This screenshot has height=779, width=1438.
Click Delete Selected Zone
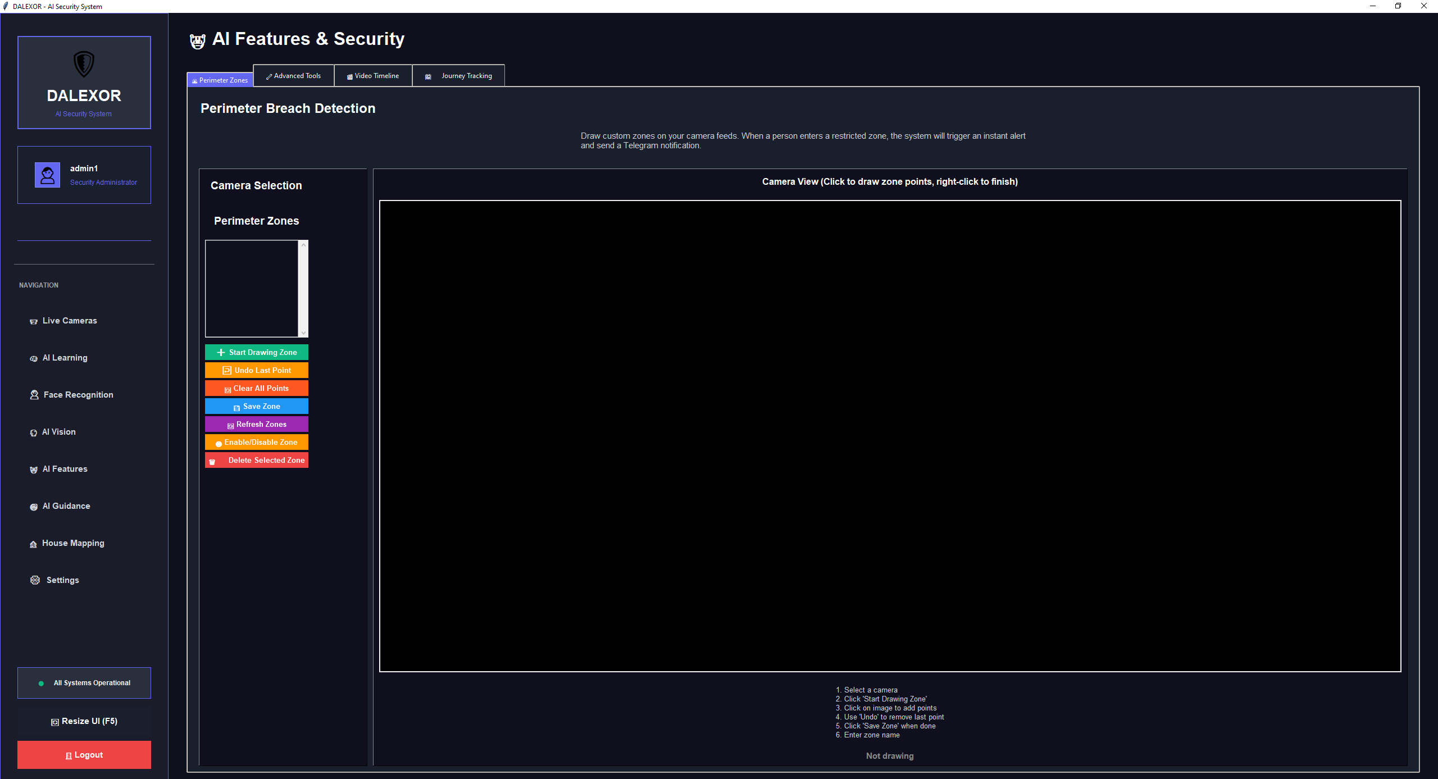(256, 460)
